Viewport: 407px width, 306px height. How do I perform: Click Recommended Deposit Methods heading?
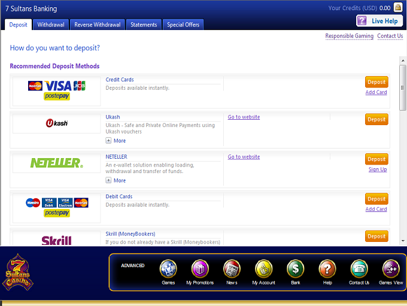click(x=54, y=66)
